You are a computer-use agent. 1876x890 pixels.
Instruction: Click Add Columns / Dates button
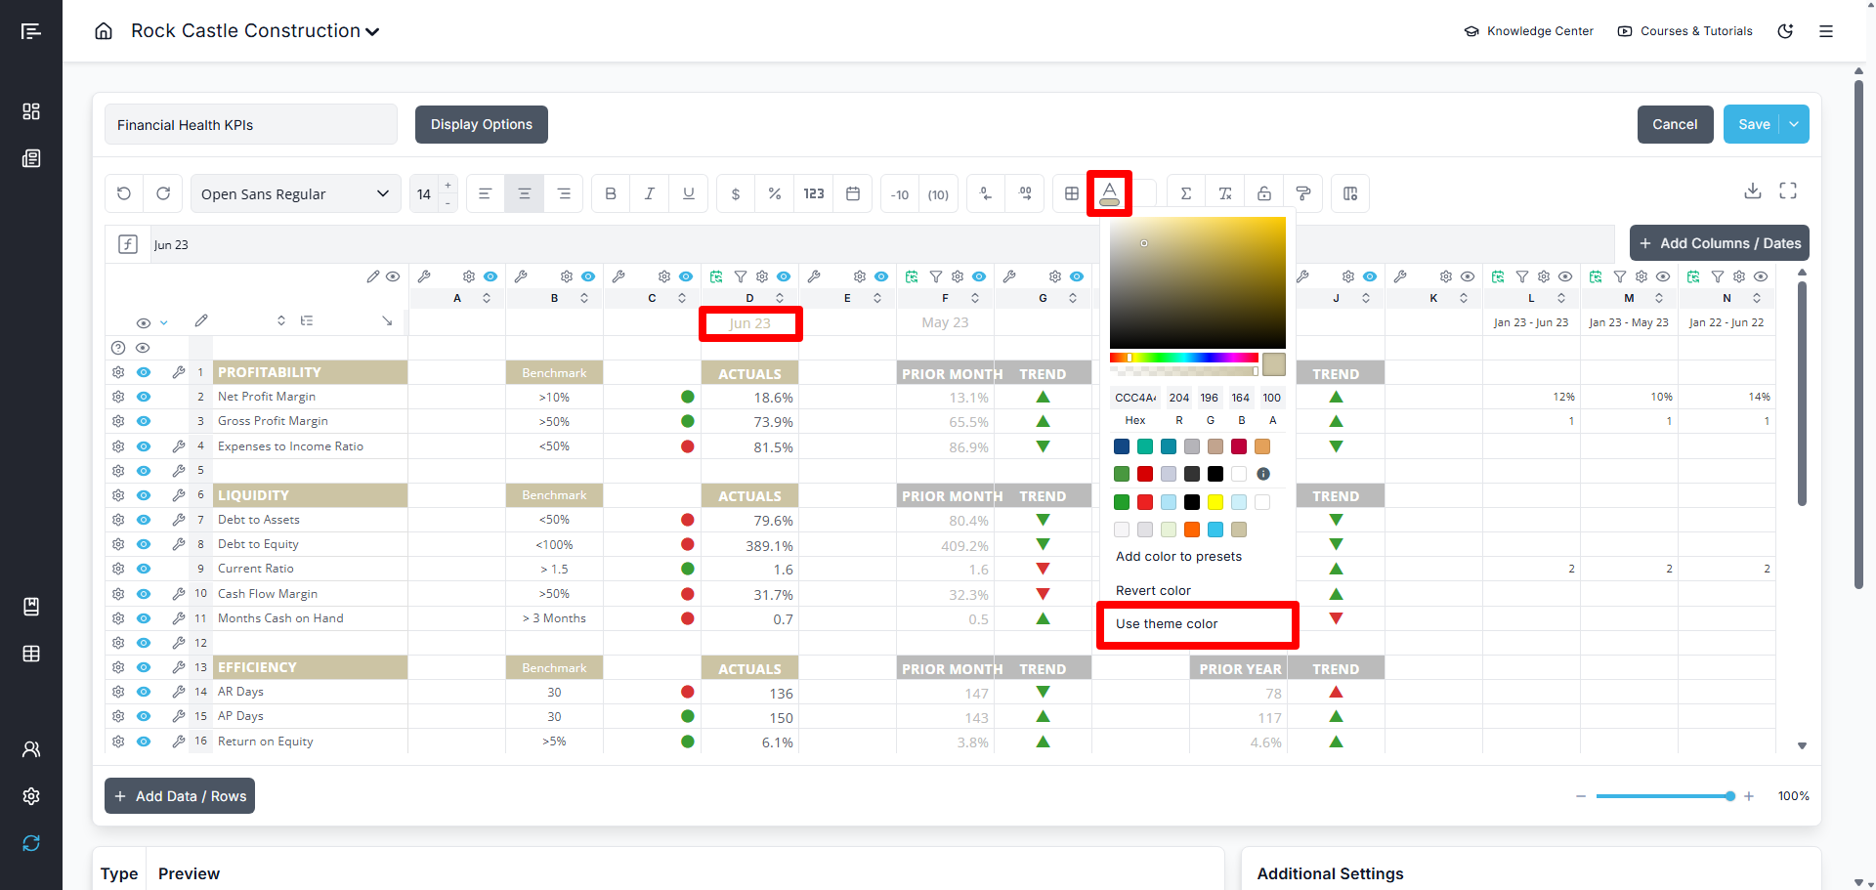point(1719,243)
